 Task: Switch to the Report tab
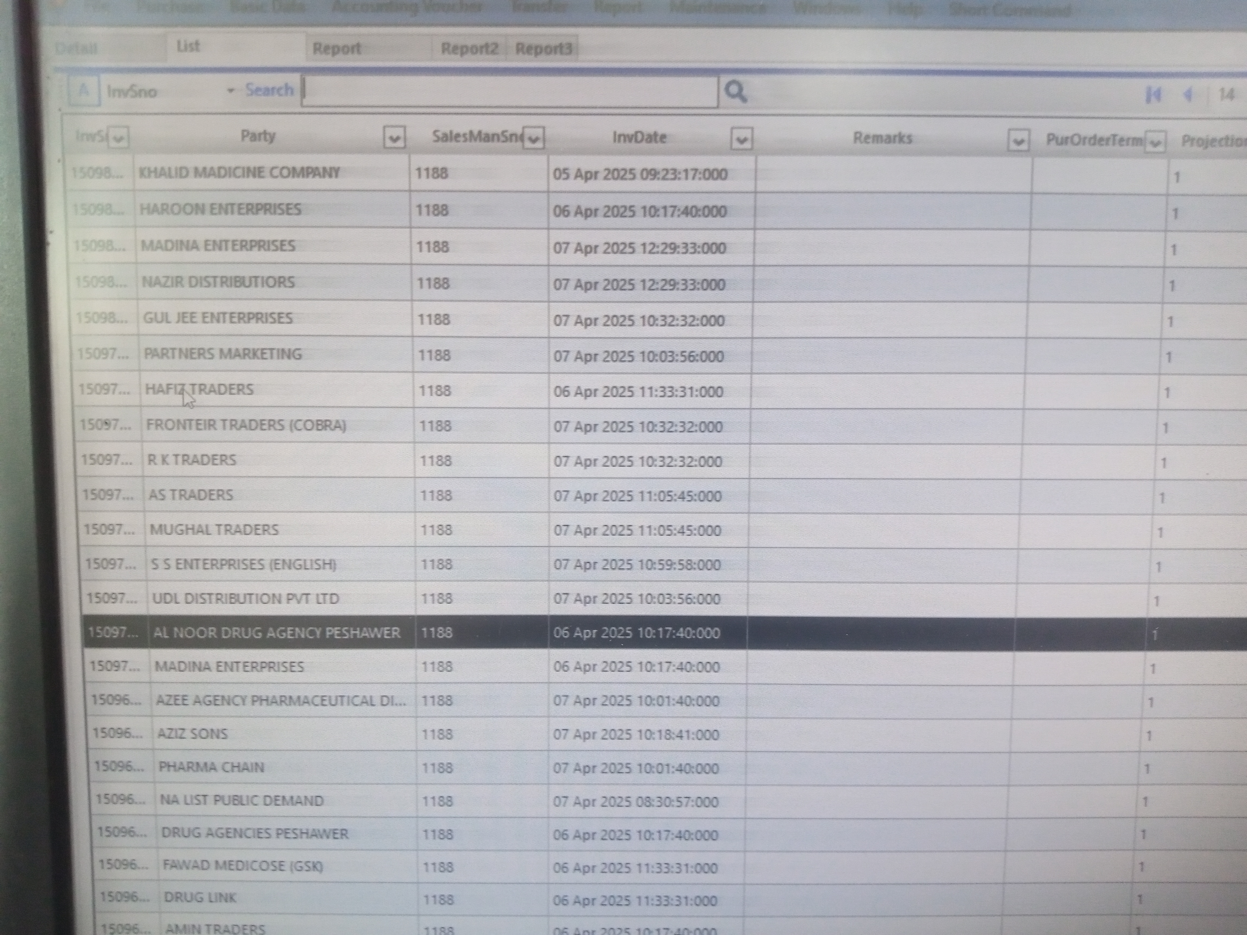click(x=337, y=48)
